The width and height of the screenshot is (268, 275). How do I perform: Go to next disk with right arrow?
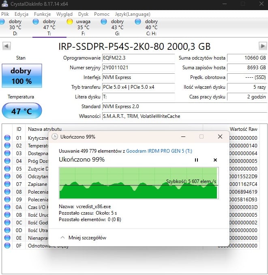[x=263, y=46]
